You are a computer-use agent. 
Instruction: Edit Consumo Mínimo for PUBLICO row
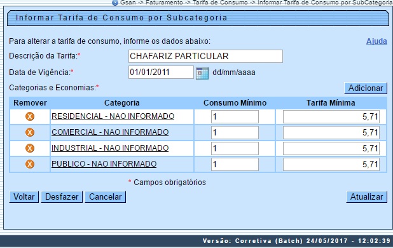click(x=235, y=164)
